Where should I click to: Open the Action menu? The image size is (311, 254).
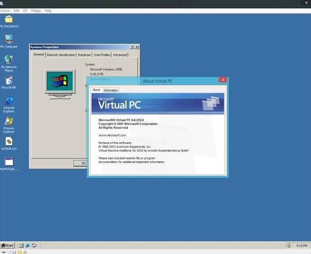(x=5, y=10)
